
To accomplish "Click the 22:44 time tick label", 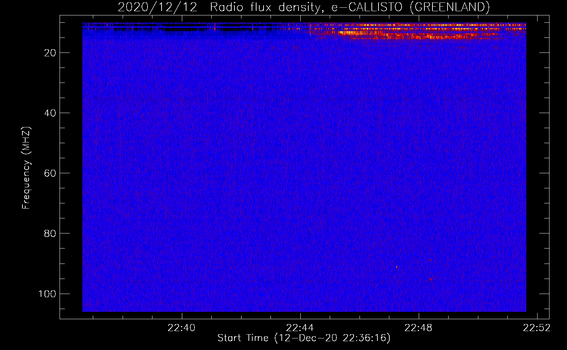I will [x=300, y=328].
